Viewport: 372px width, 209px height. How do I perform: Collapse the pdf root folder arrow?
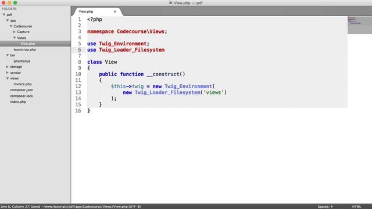[4, 15]
